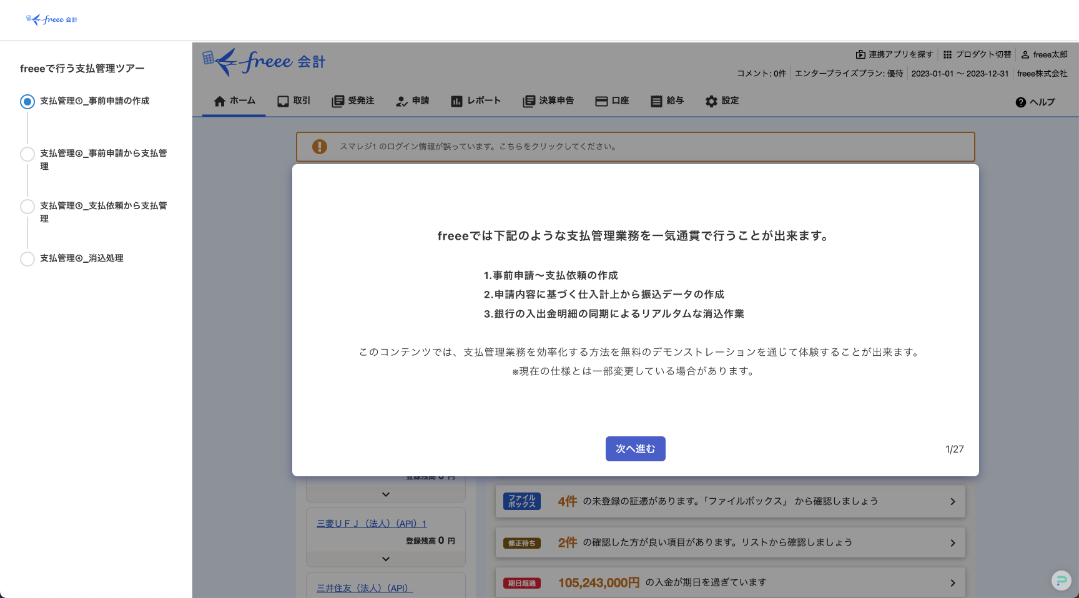Click エンタープライズプラン: 優待 text

[849, 74]
